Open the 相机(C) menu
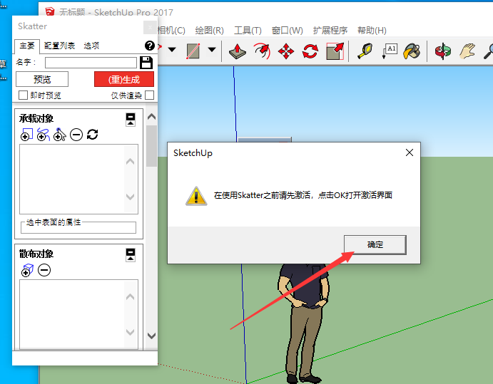The height and width of the screenshot is (384, 493). 171,31
